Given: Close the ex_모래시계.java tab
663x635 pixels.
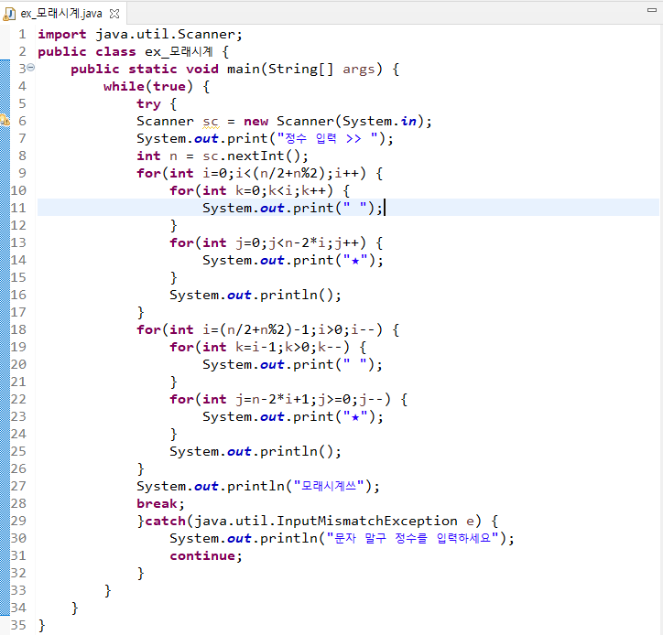Looking at the screenshot, I should [114, 14].
